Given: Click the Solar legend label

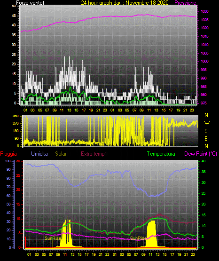Looking at the screenshot, I should tap(61, 154).
